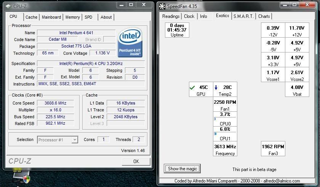Viewport: 320px width, 187px height.
Task: Click the Package field Socket 775 LGA
Action: 76,46
